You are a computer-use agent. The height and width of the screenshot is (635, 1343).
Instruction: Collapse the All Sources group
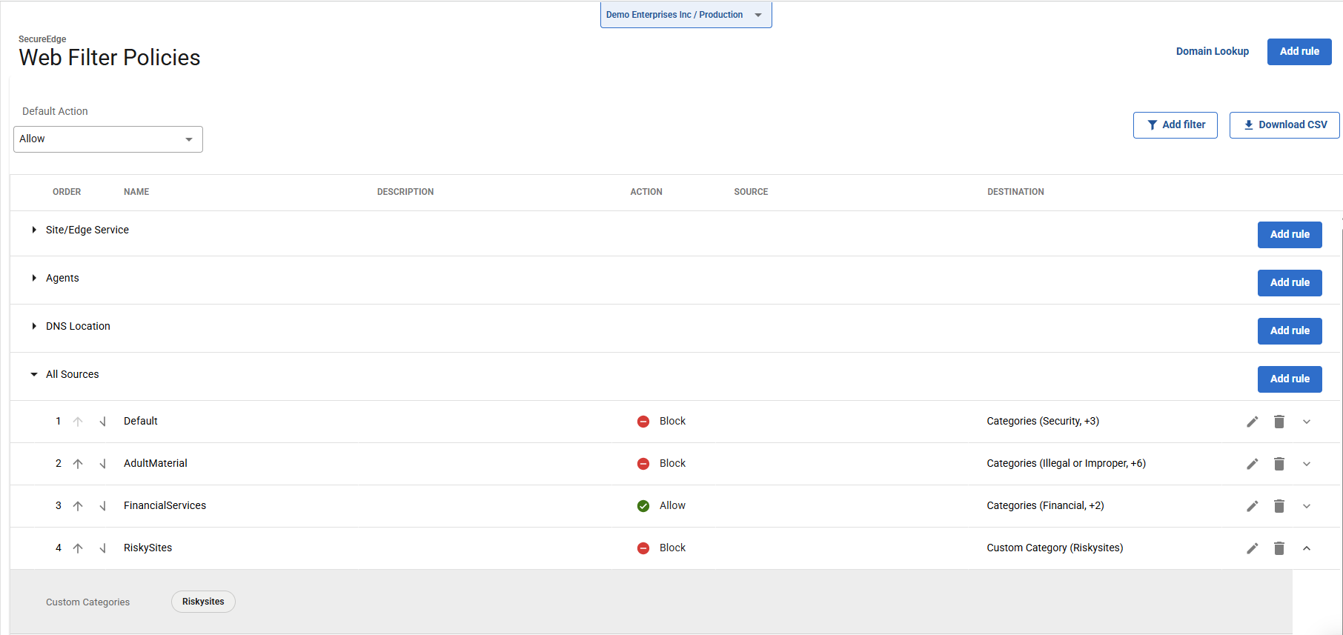[x=34, y=374]
